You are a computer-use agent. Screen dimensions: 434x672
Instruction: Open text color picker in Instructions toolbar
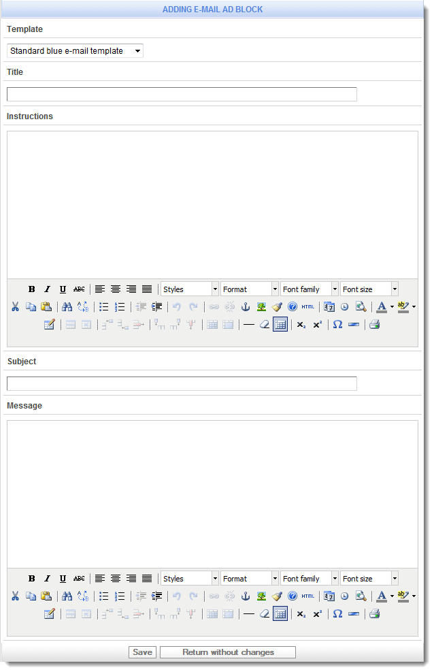[392, 307]
